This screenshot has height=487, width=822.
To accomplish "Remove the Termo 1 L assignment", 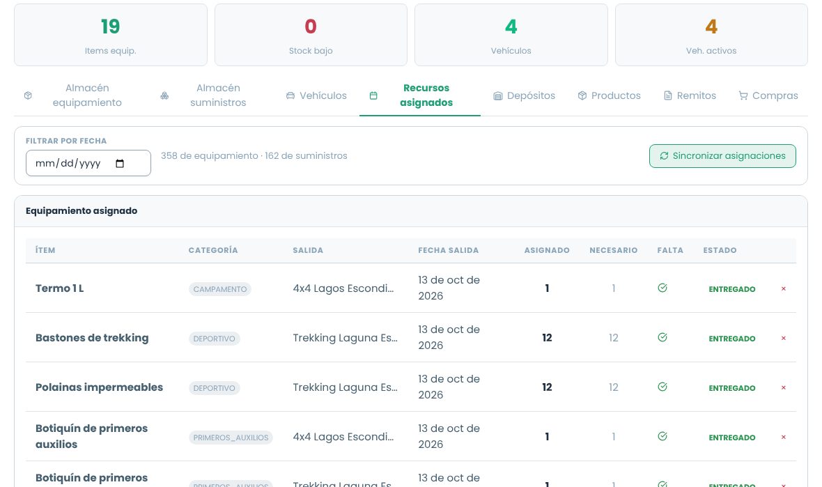I will pyautogui.click(x=783, y=289).
